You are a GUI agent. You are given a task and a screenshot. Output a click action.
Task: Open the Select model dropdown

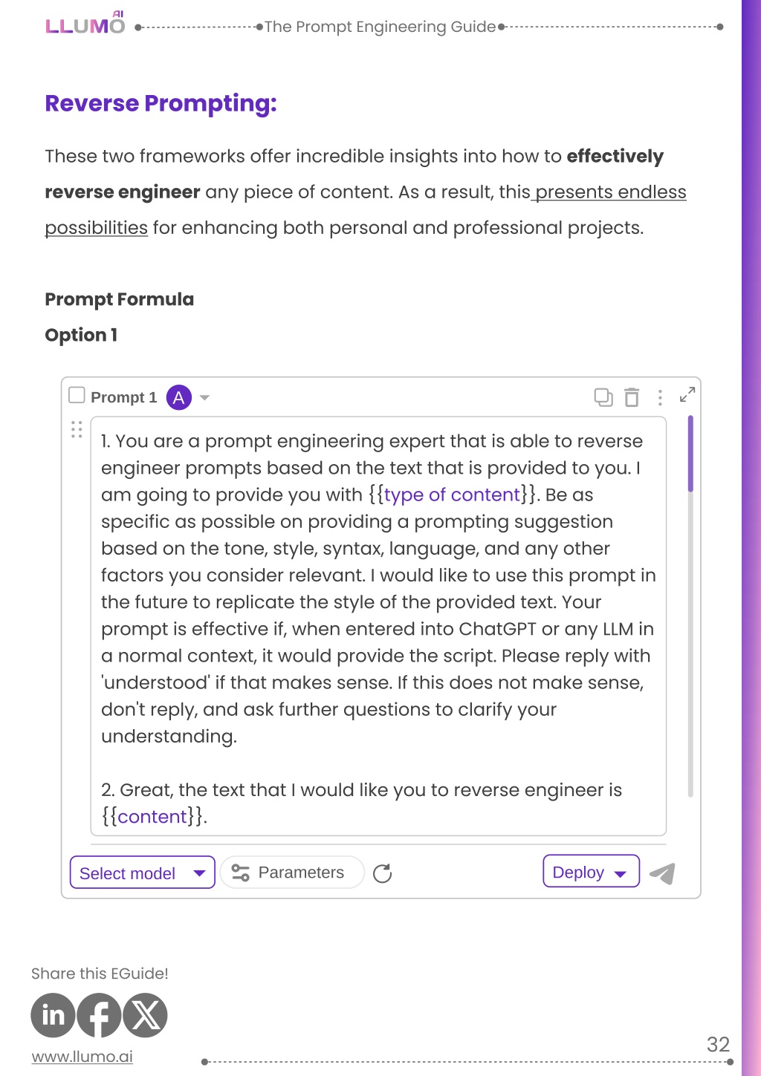(x=143, y=873)
